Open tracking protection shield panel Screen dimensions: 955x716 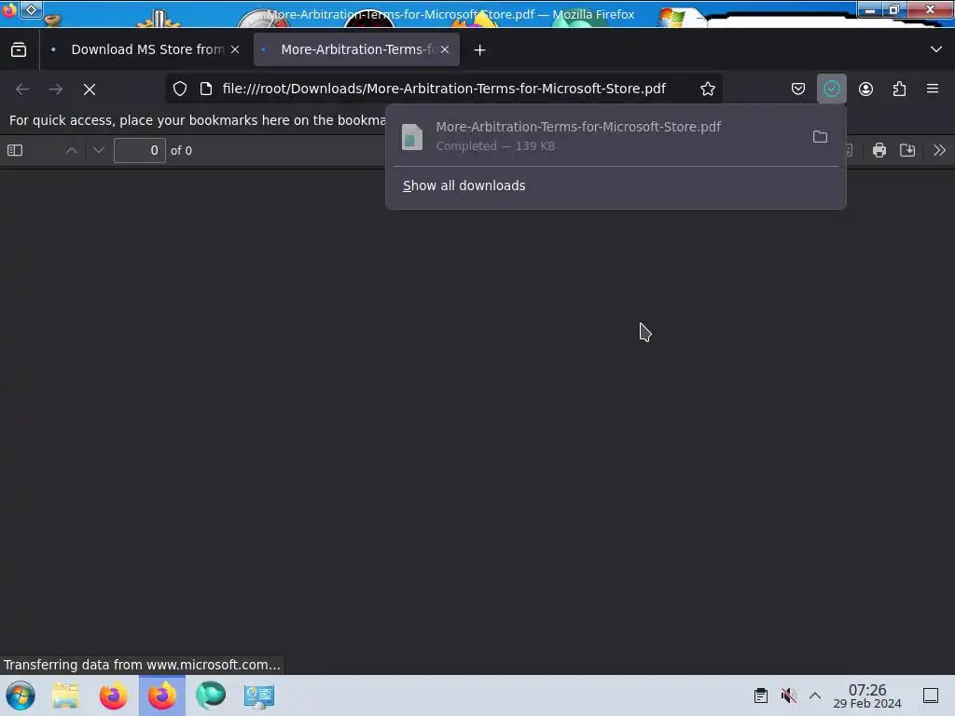[180, 89]
